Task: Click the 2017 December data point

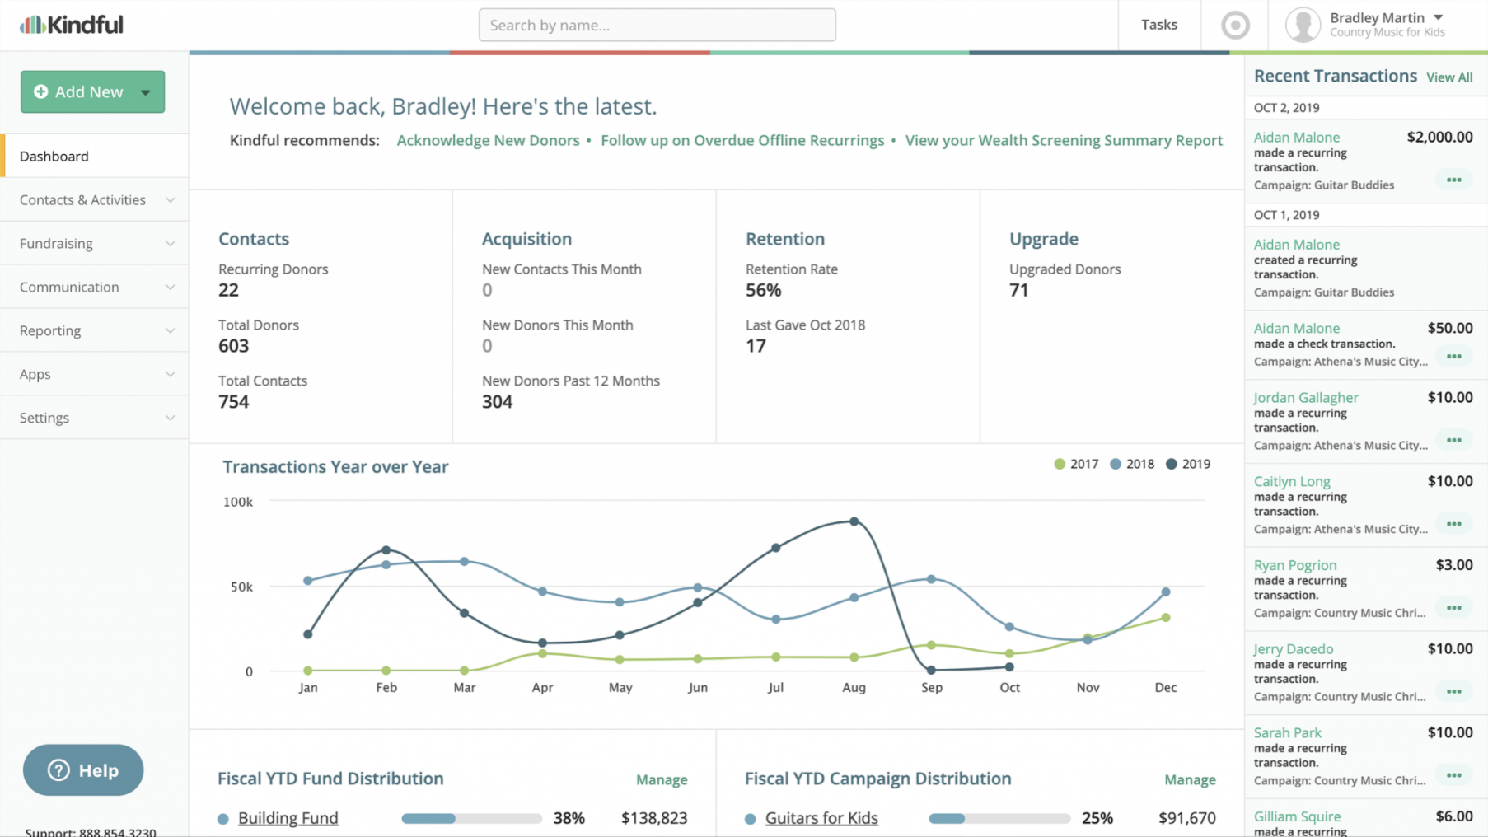Action: (1166, 617)
